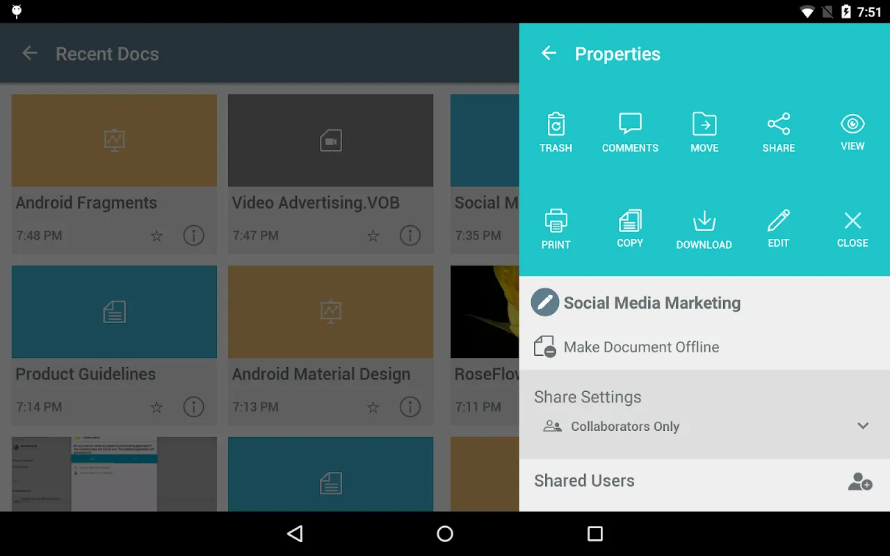The image size is (890, 556).
Task: Tap the Trash icon in Properties
Action: (556, 125)
